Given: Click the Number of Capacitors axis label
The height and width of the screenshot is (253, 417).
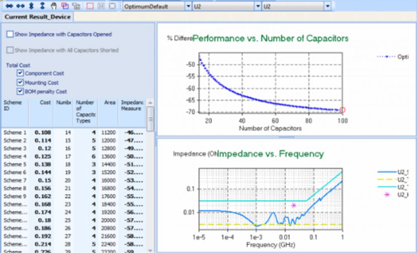Looking at the screenshot, I should [x=270, y=128].
